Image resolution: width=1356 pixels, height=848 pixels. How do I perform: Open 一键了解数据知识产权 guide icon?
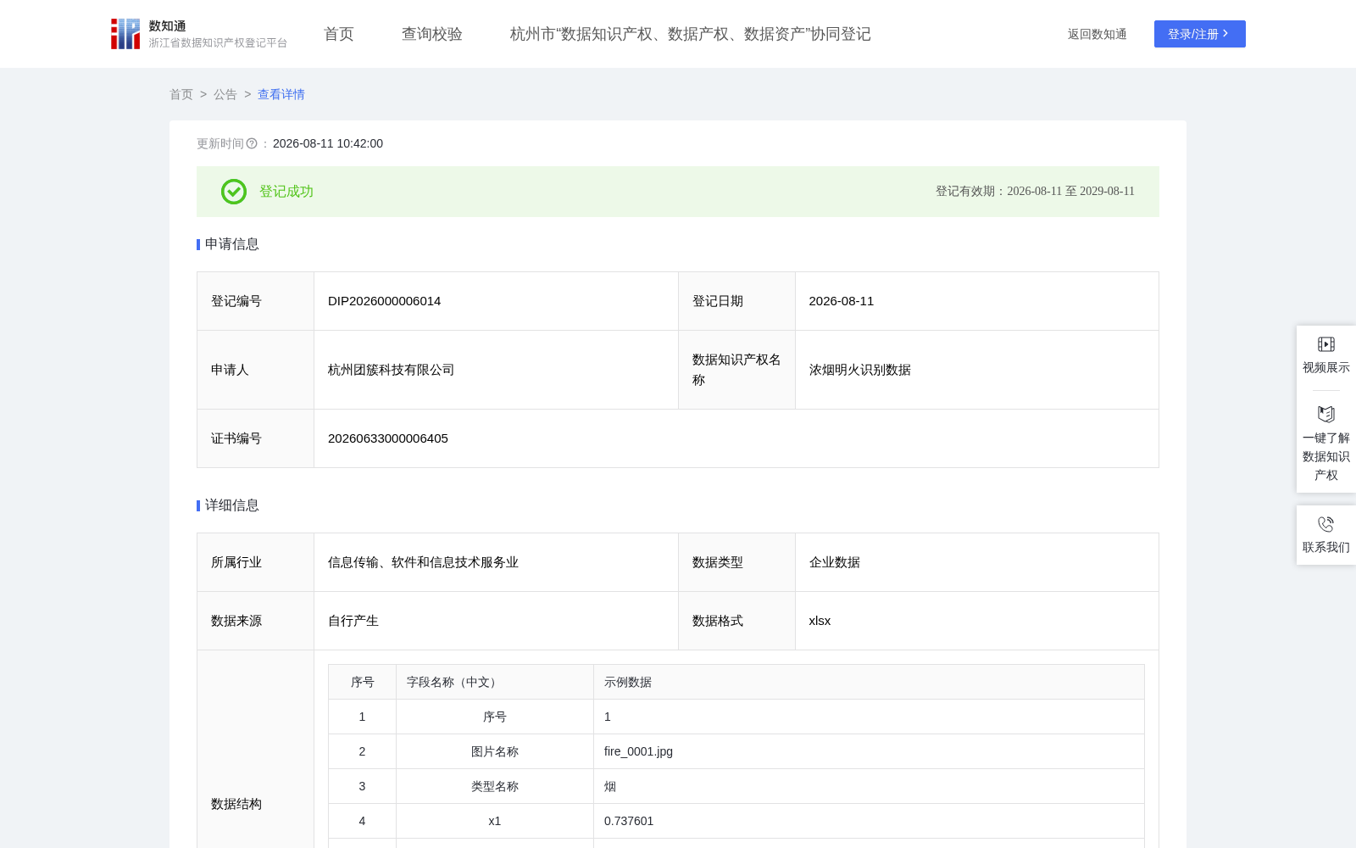tap(1326, 414)
